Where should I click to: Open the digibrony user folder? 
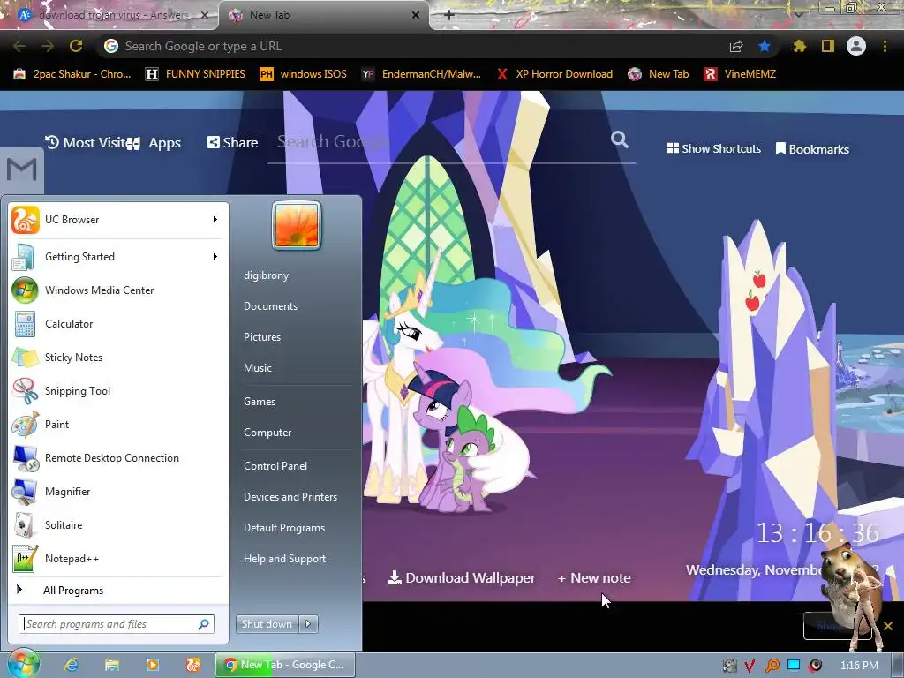tap(266, 275)
